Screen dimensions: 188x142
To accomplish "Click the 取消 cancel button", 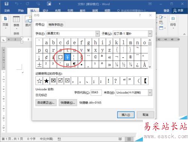I will click(x=146, y=115).
